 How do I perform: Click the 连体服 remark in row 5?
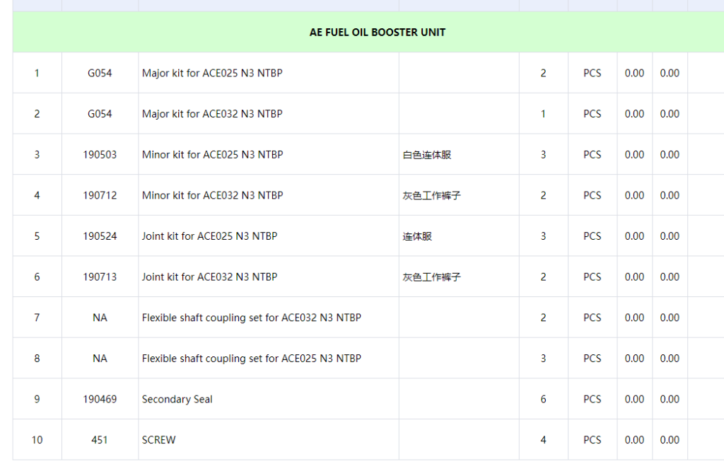[x=417, y=236]
